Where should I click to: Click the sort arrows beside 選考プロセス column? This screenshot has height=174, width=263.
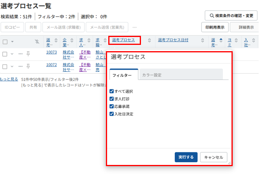point(150,40)
